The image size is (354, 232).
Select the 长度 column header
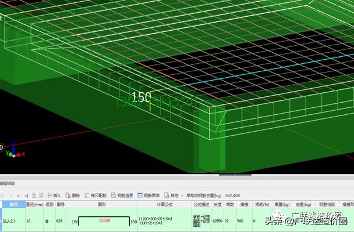218,205
